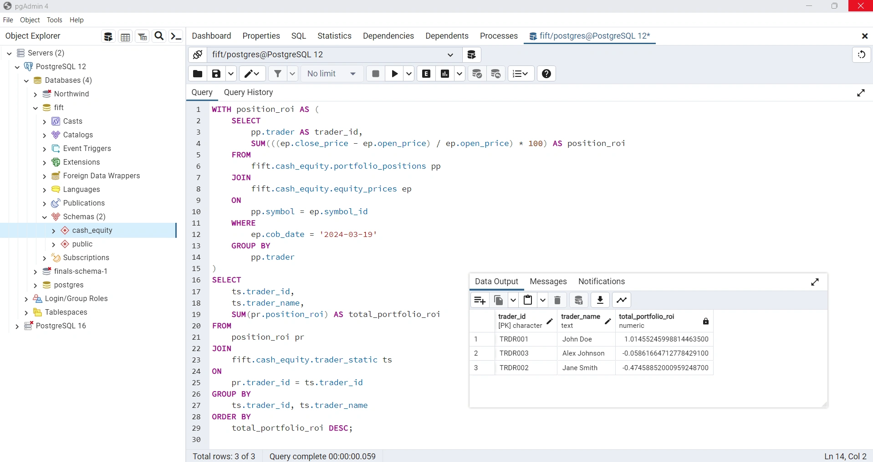This screenshot has width=873, height=462.
Task: Click the Explain query icon
Action: (x=426, y=74)
